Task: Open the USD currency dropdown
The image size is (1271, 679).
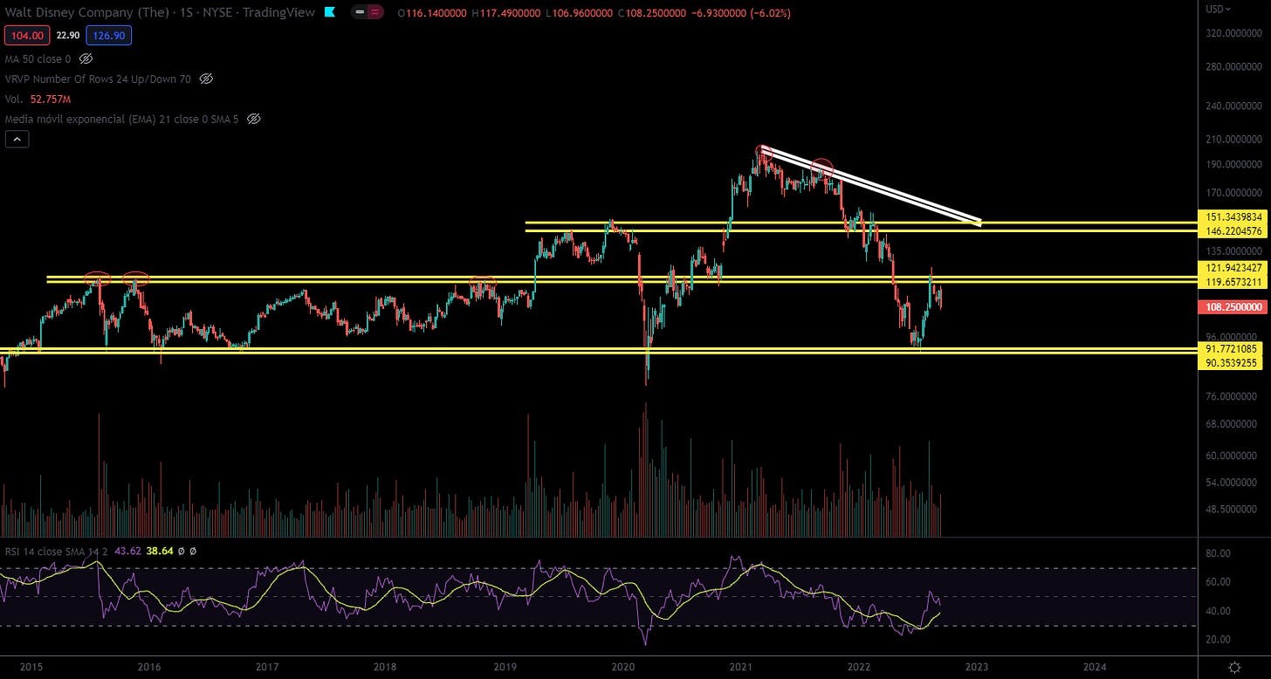Action: click(x=1218, y=9)
